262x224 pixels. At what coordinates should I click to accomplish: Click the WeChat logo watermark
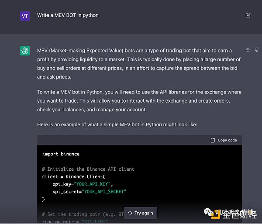point(209,212)
